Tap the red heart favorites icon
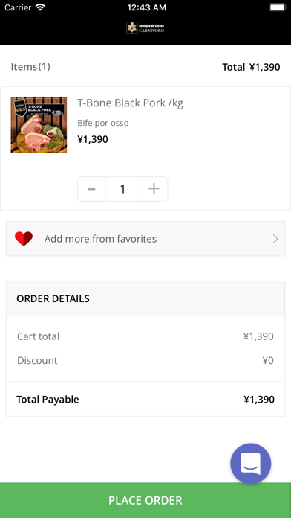This screenshot has width=291, height=518. (24, 238)
